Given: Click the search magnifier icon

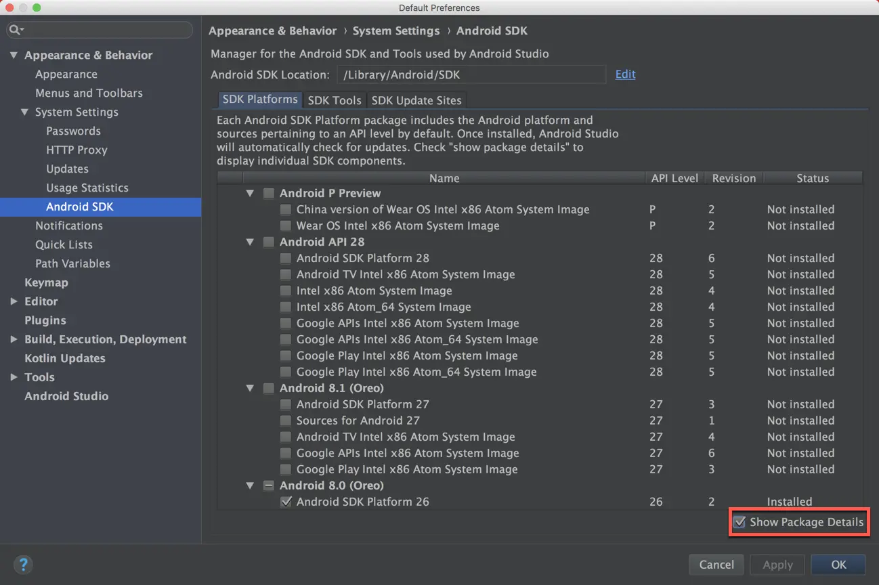Looking at the screenshot, I should pyautogui.click(x=16, y=30).
